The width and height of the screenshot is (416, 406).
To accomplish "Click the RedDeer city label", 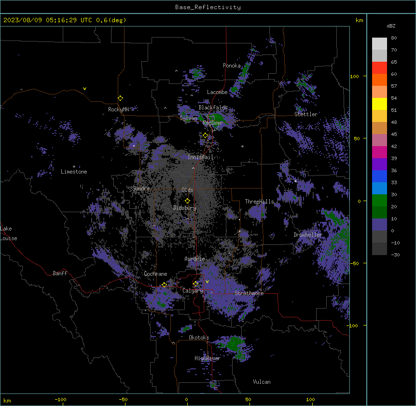I will click(213, 123).
